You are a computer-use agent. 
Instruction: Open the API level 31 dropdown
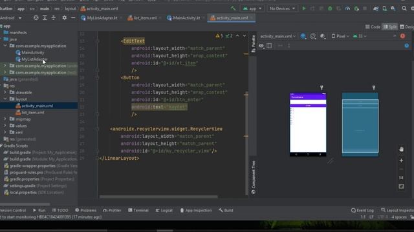360,36
